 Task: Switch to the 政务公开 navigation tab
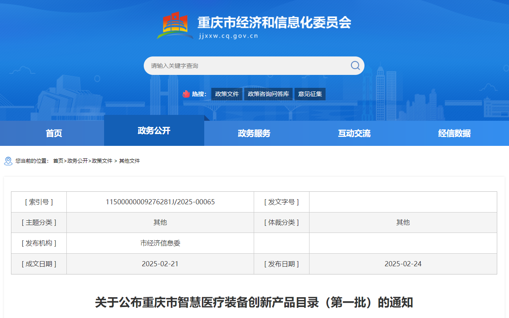pos(154,131)
